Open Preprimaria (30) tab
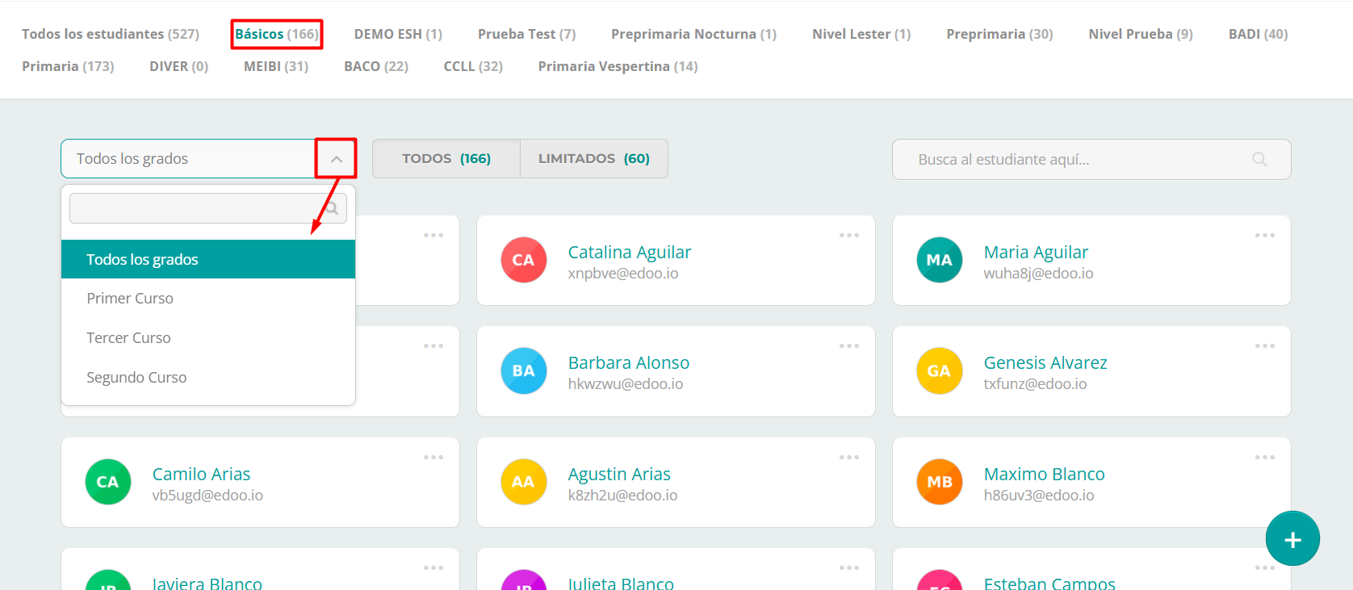The width and height of the screenshot is (1353, 590). 999,34
